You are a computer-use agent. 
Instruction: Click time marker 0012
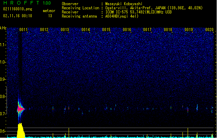[44, 30]
